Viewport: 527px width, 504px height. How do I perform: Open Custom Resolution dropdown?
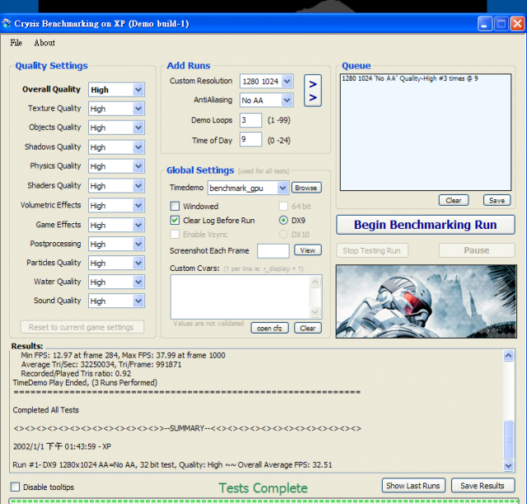(287, 81)
